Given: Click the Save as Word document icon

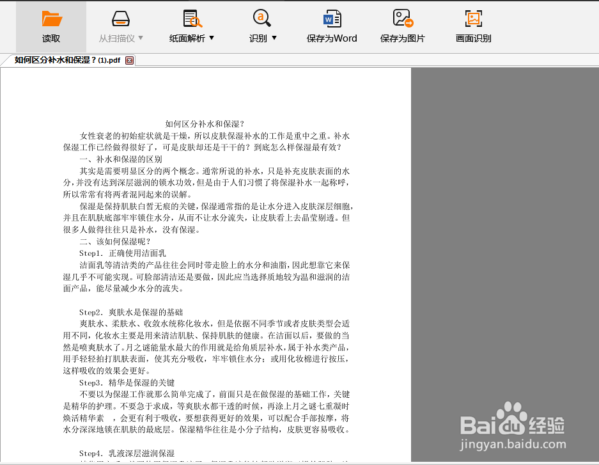Looking at the screenshot, I should point(332,19).
